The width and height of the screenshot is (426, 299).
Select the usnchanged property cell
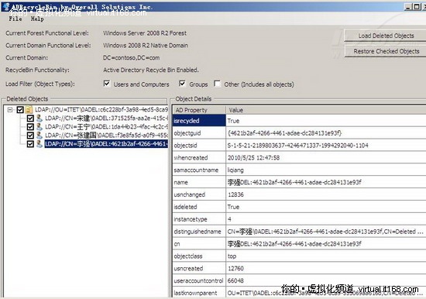199,194
